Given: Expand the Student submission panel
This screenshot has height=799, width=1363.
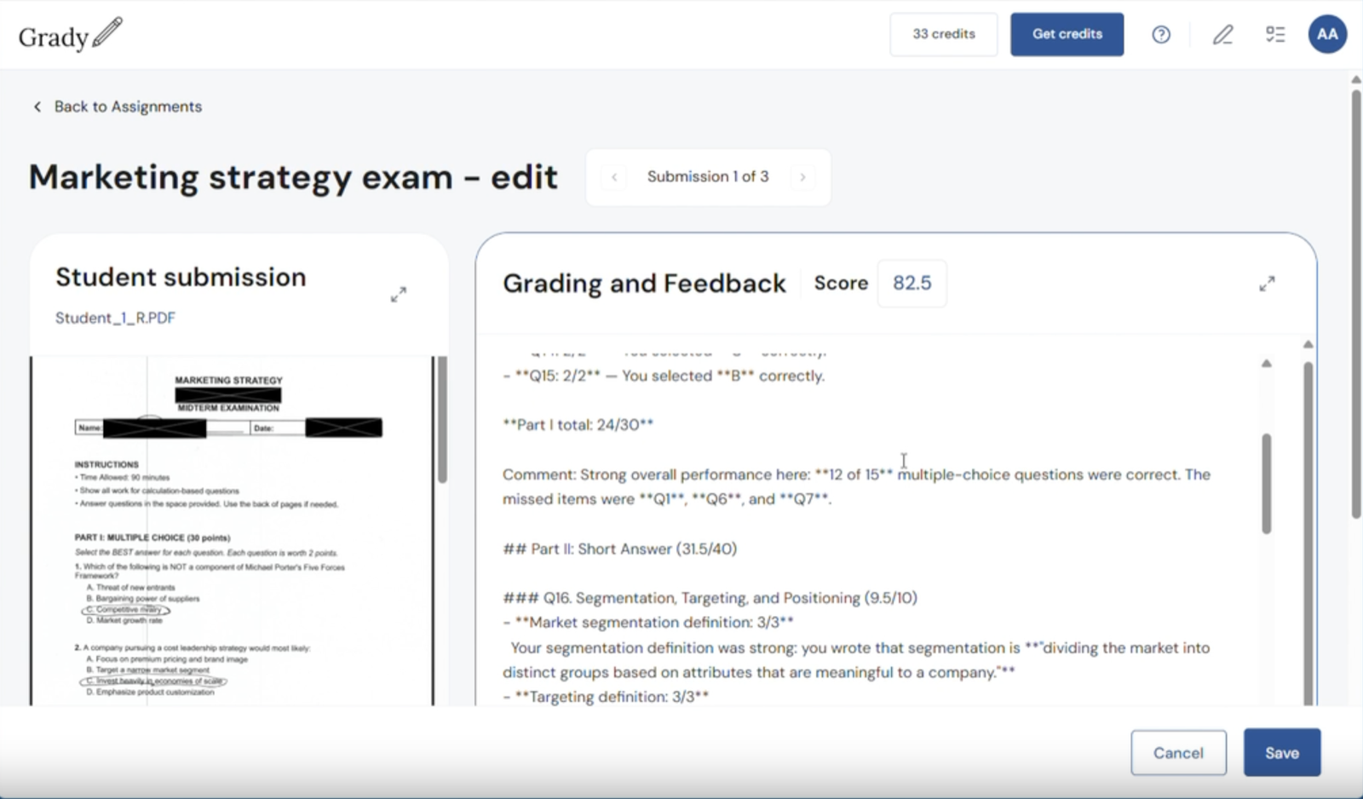Looking at the screenshot, I should point(399,295).
